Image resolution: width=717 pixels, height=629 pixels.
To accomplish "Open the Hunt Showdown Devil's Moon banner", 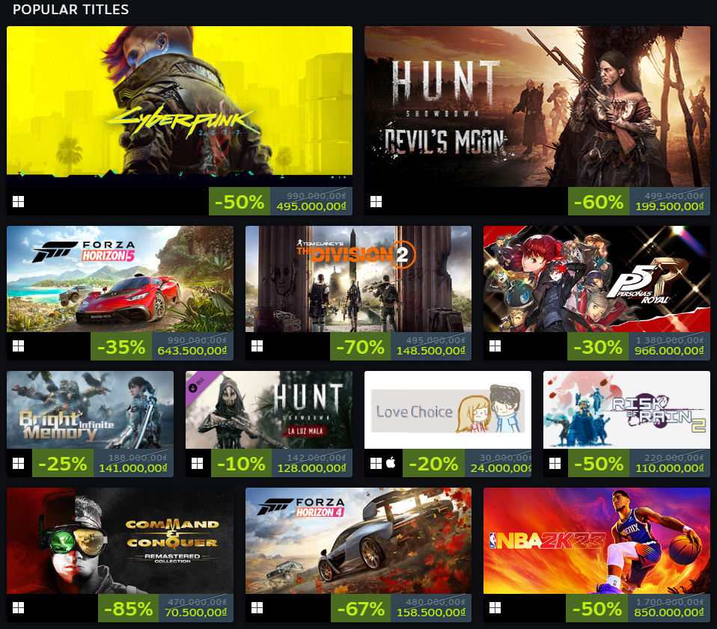I will (537, 106).
